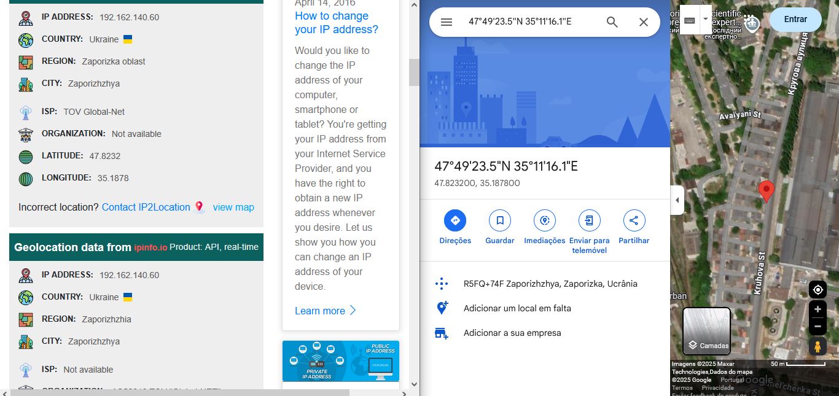Click the IP2Location city icon beside Zaporizhzhya
839x396 pixels.
pos(26,84)
